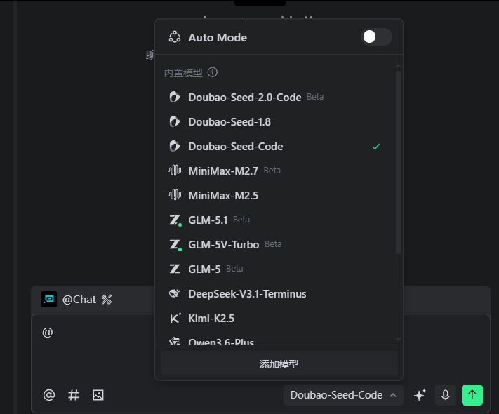This screenshot has height=414, width=499.
Task: Click the Z logo beside GLM-5 Beta
Action: click(174, 269)
